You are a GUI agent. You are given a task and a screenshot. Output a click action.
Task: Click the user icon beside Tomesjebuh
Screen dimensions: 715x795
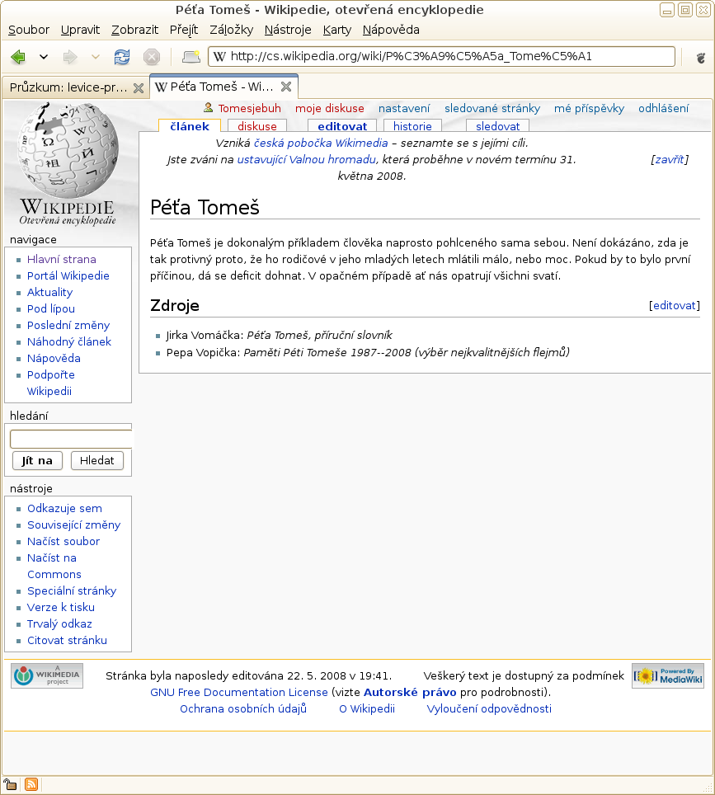tap(208, 107)
